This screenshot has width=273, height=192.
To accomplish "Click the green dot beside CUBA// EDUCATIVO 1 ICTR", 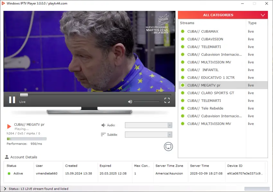I will (183, 78).
